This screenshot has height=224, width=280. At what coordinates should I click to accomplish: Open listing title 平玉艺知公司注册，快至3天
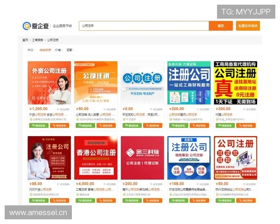pos(141,114)
